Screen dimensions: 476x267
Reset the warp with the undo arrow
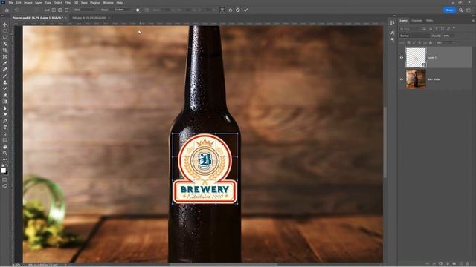[x=230, y=10]
